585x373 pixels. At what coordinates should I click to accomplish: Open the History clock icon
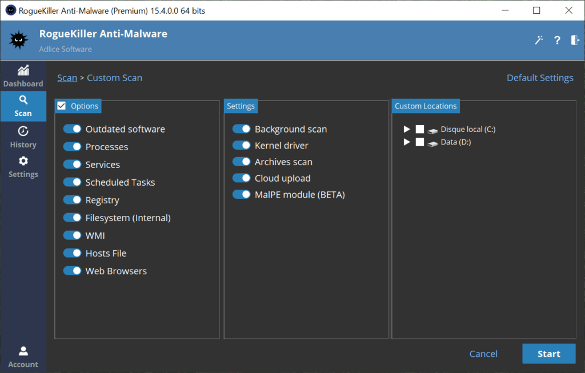click(x=23, y=131)
